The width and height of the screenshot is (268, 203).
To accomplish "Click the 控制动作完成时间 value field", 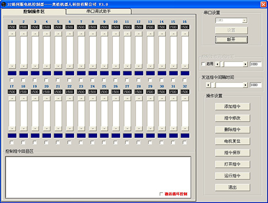I will pos(255,64).
